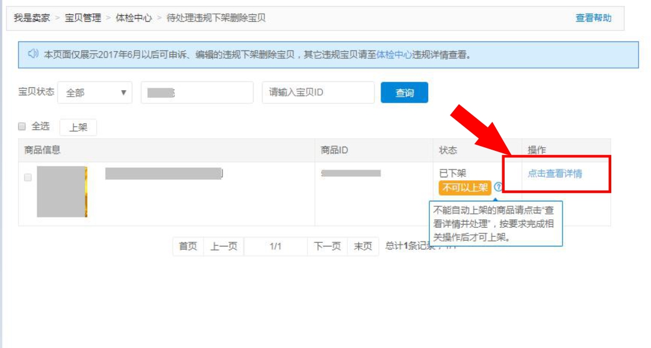Image resolution: width=651 pixels, height=348 pixels.
Task: Click the speaker announcement icon
Action: (34, 54)
